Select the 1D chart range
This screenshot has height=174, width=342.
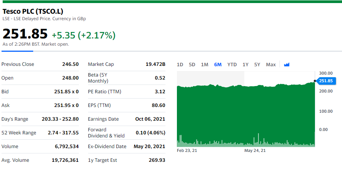(x=180, y=64)
